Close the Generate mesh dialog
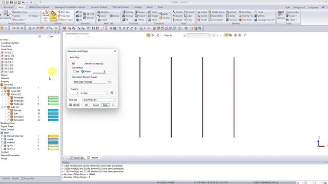Viewport: 328px width, 184px height. 115,51
